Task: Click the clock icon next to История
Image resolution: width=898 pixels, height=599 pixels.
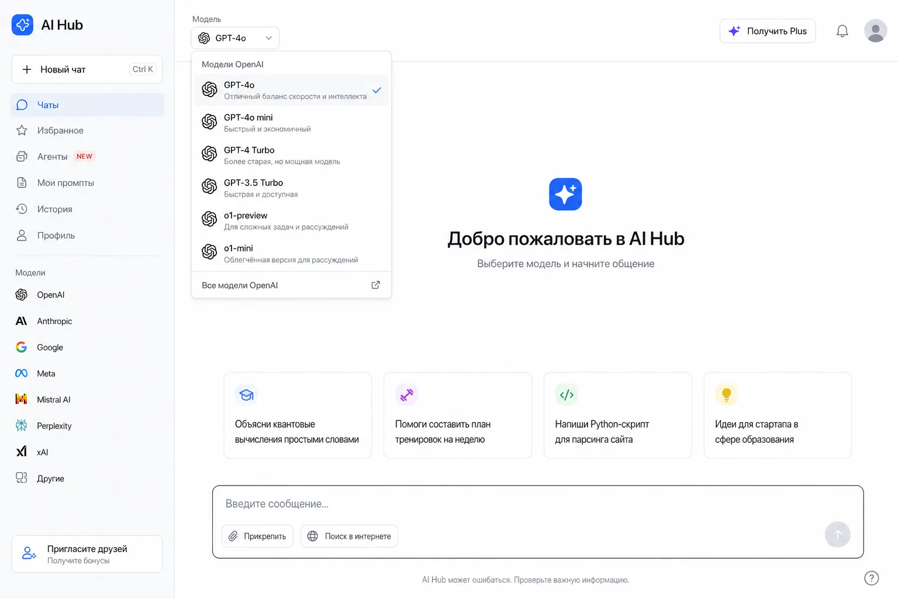Action: [22, 209]
